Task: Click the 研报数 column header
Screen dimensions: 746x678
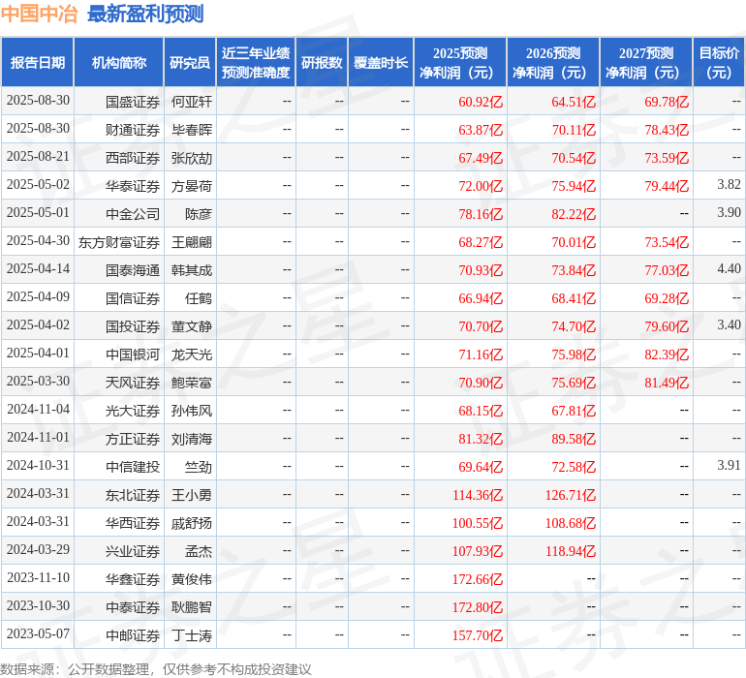Action: click(322, 63)
